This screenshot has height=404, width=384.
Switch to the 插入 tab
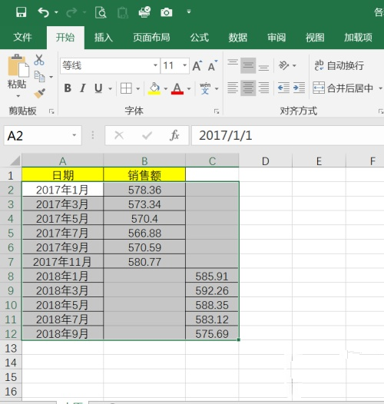click(x=104, y=38)
